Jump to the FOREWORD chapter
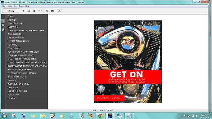The image size is (212, 119). 13,27
